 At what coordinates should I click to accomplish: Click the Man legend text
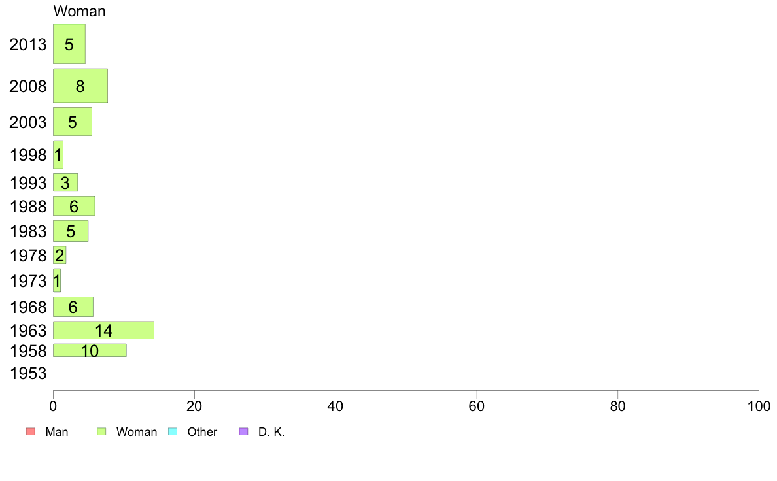pos(57,432)
